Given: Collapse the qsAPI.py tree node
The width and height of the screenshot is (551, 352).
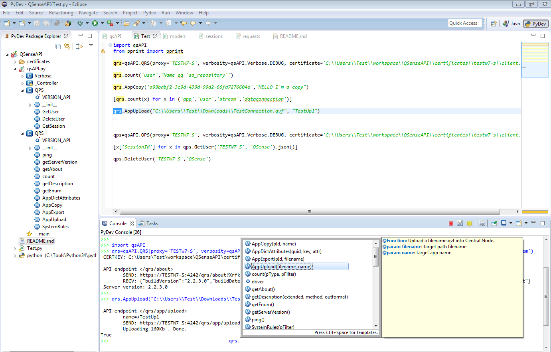Looking at the screenshot, I should coord(15,69).
